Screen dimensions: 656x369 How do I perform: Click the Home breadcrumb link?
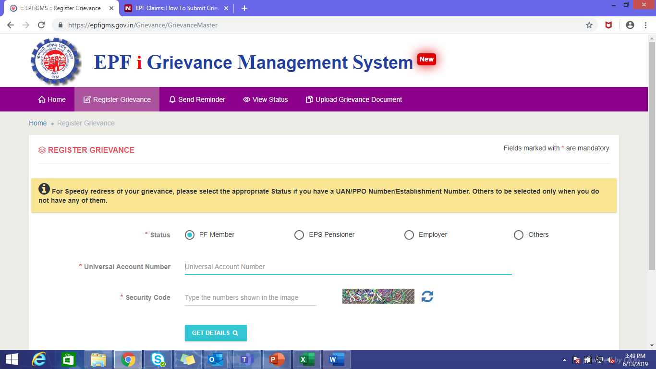(x=38, y=123)
